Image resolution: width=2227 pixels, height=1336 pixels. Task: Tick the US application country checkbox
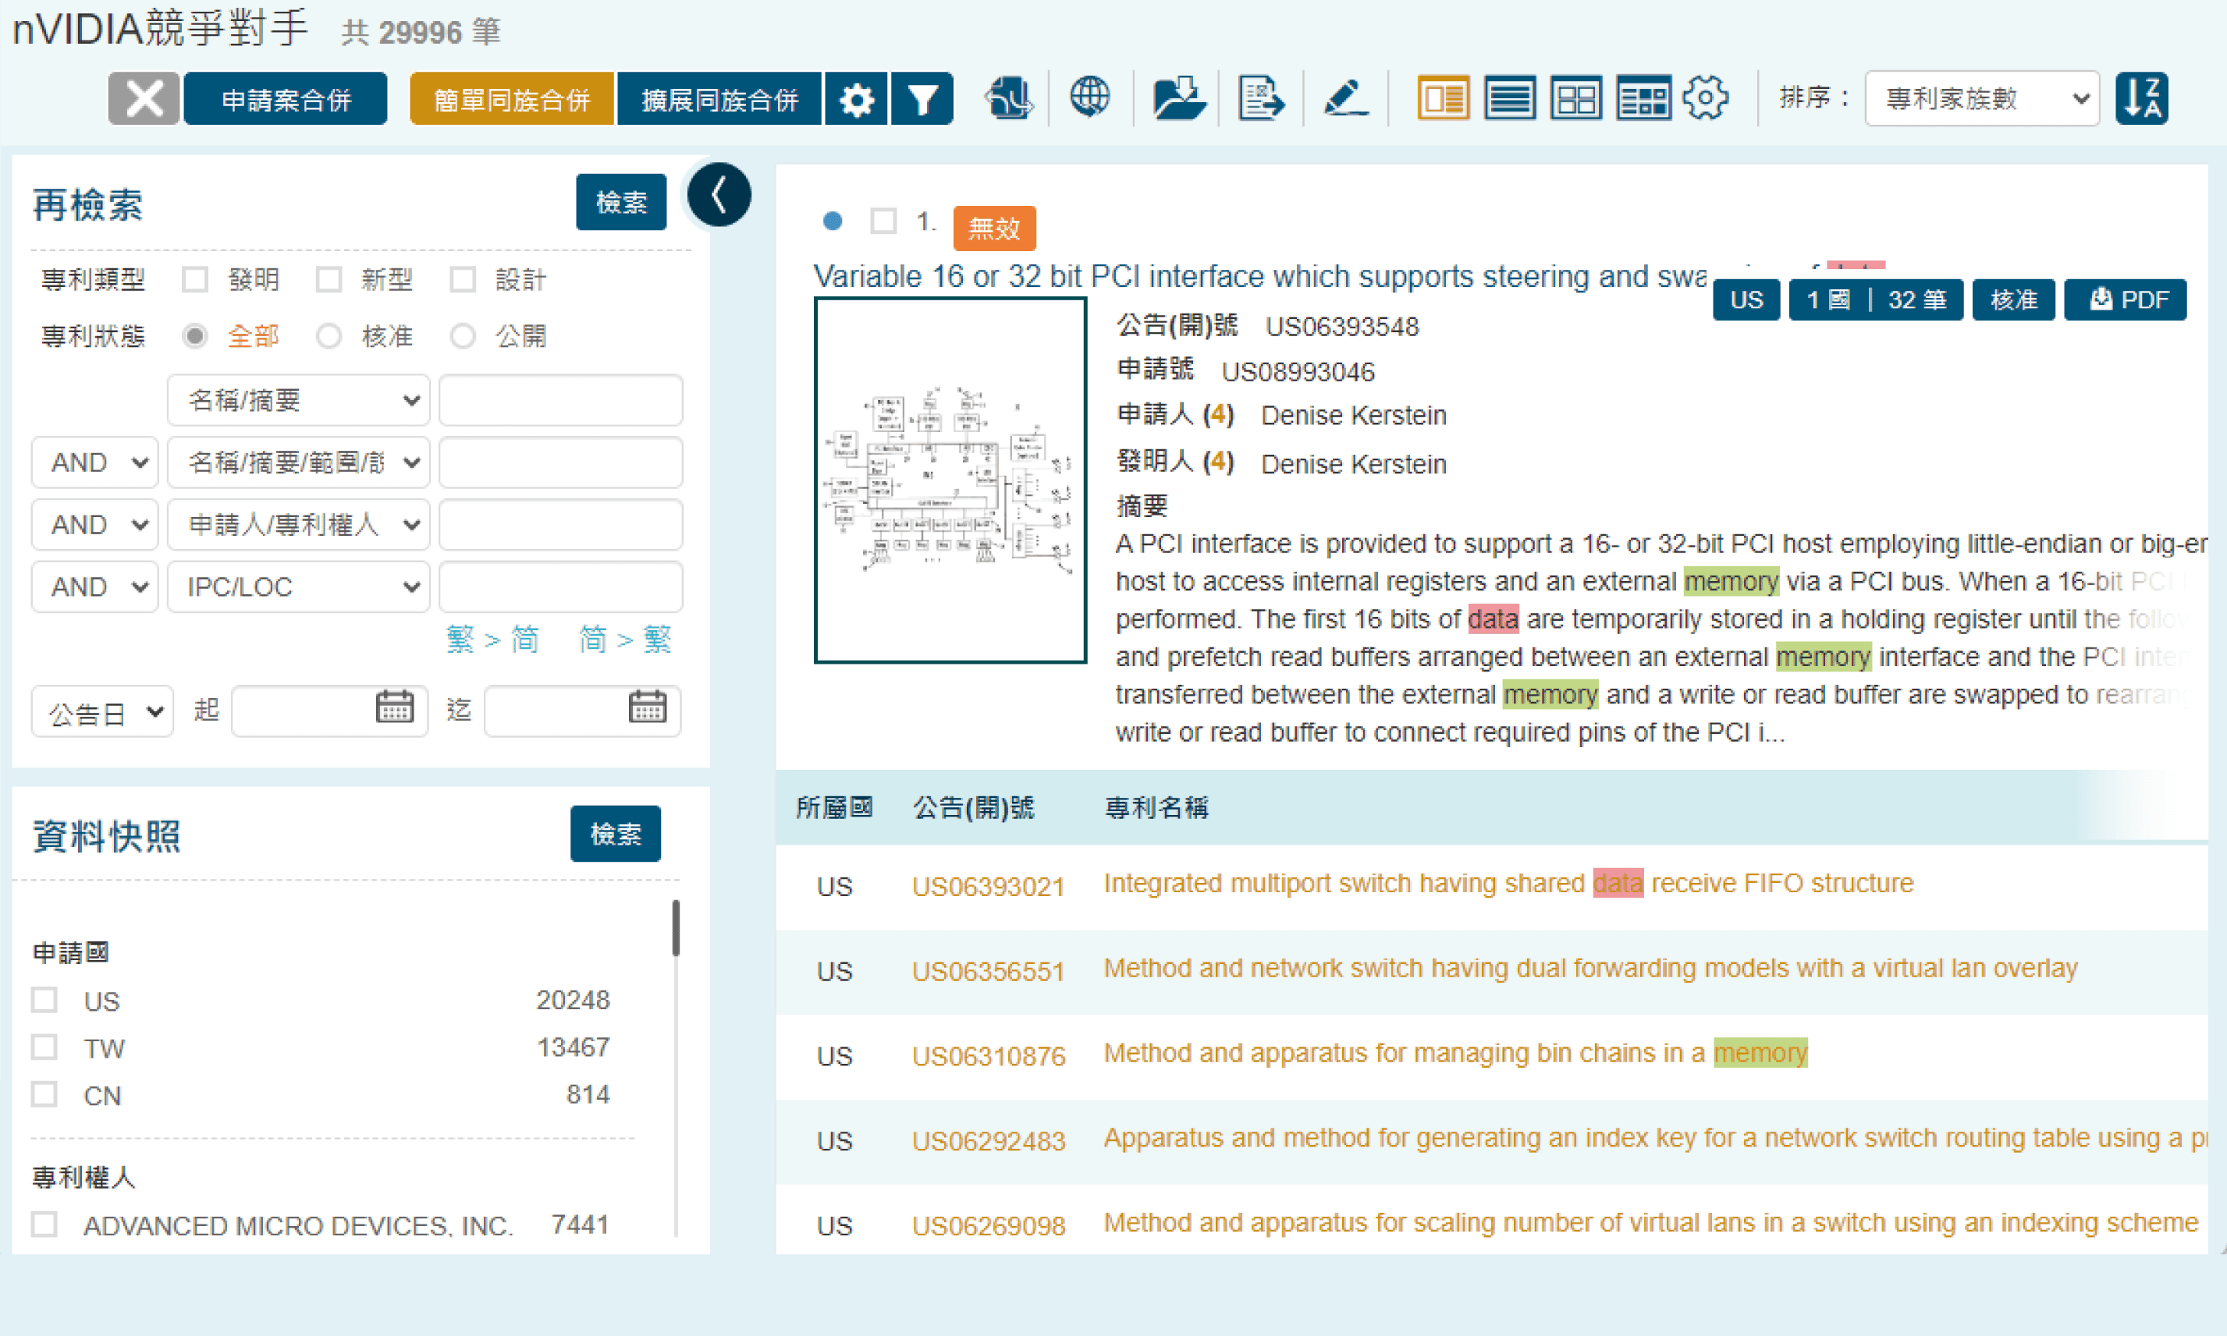click(x=44, y=999)
